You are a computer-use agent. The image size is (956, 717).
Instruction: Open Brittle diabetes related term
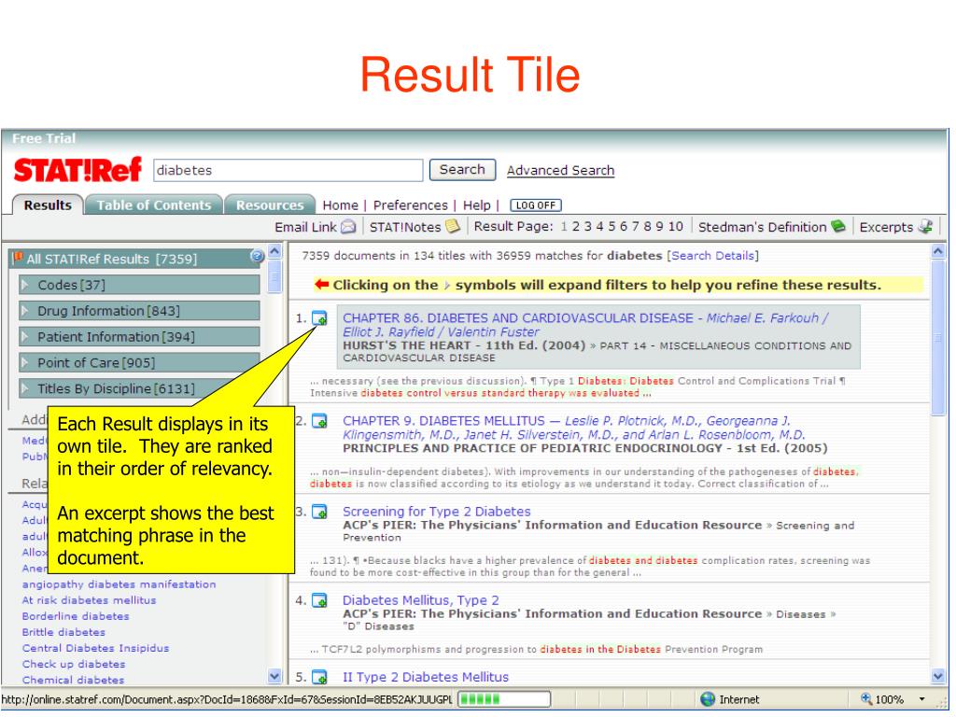[63, 632]
